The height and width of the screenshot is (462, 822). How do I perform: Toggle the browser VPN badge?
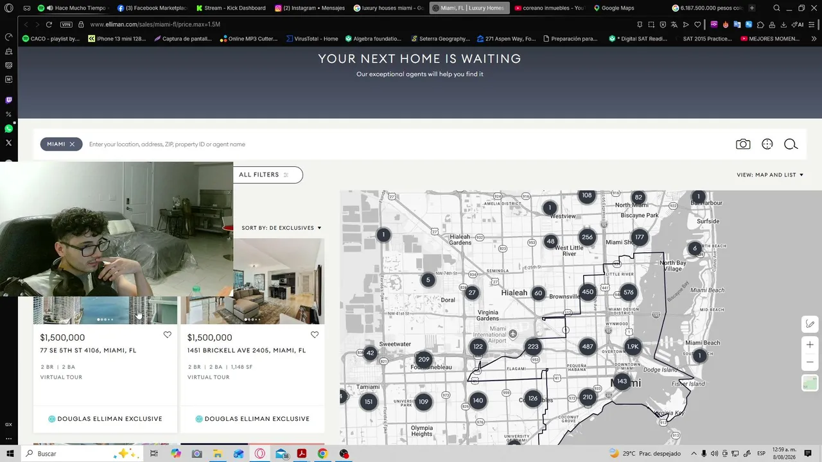(66, 24)
